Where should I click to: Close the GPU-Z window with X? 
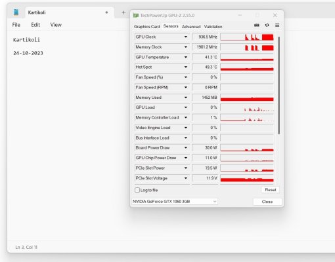point(275,15)
